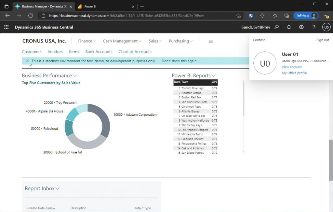
Task: Click the Power BI report scrollbar
Action: pos(244,99)
